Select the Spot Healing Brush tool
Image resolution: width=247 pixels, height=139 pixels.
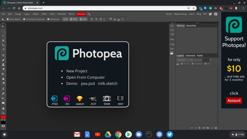(3, 55)
